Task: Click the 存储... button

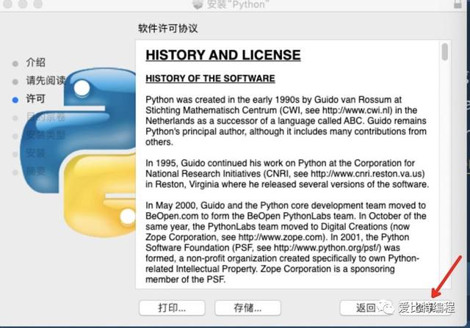Action: [247, 307]
